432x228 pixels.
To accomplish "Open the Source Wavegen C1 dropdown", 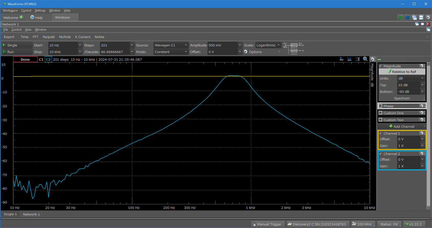I will pos(171,45).
